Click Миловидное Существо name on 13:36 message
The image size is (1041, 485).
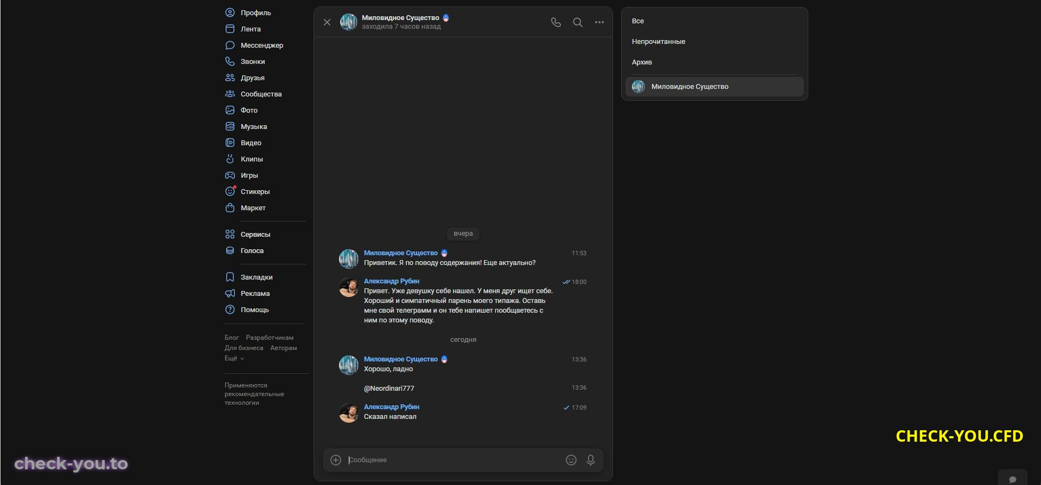401,359
